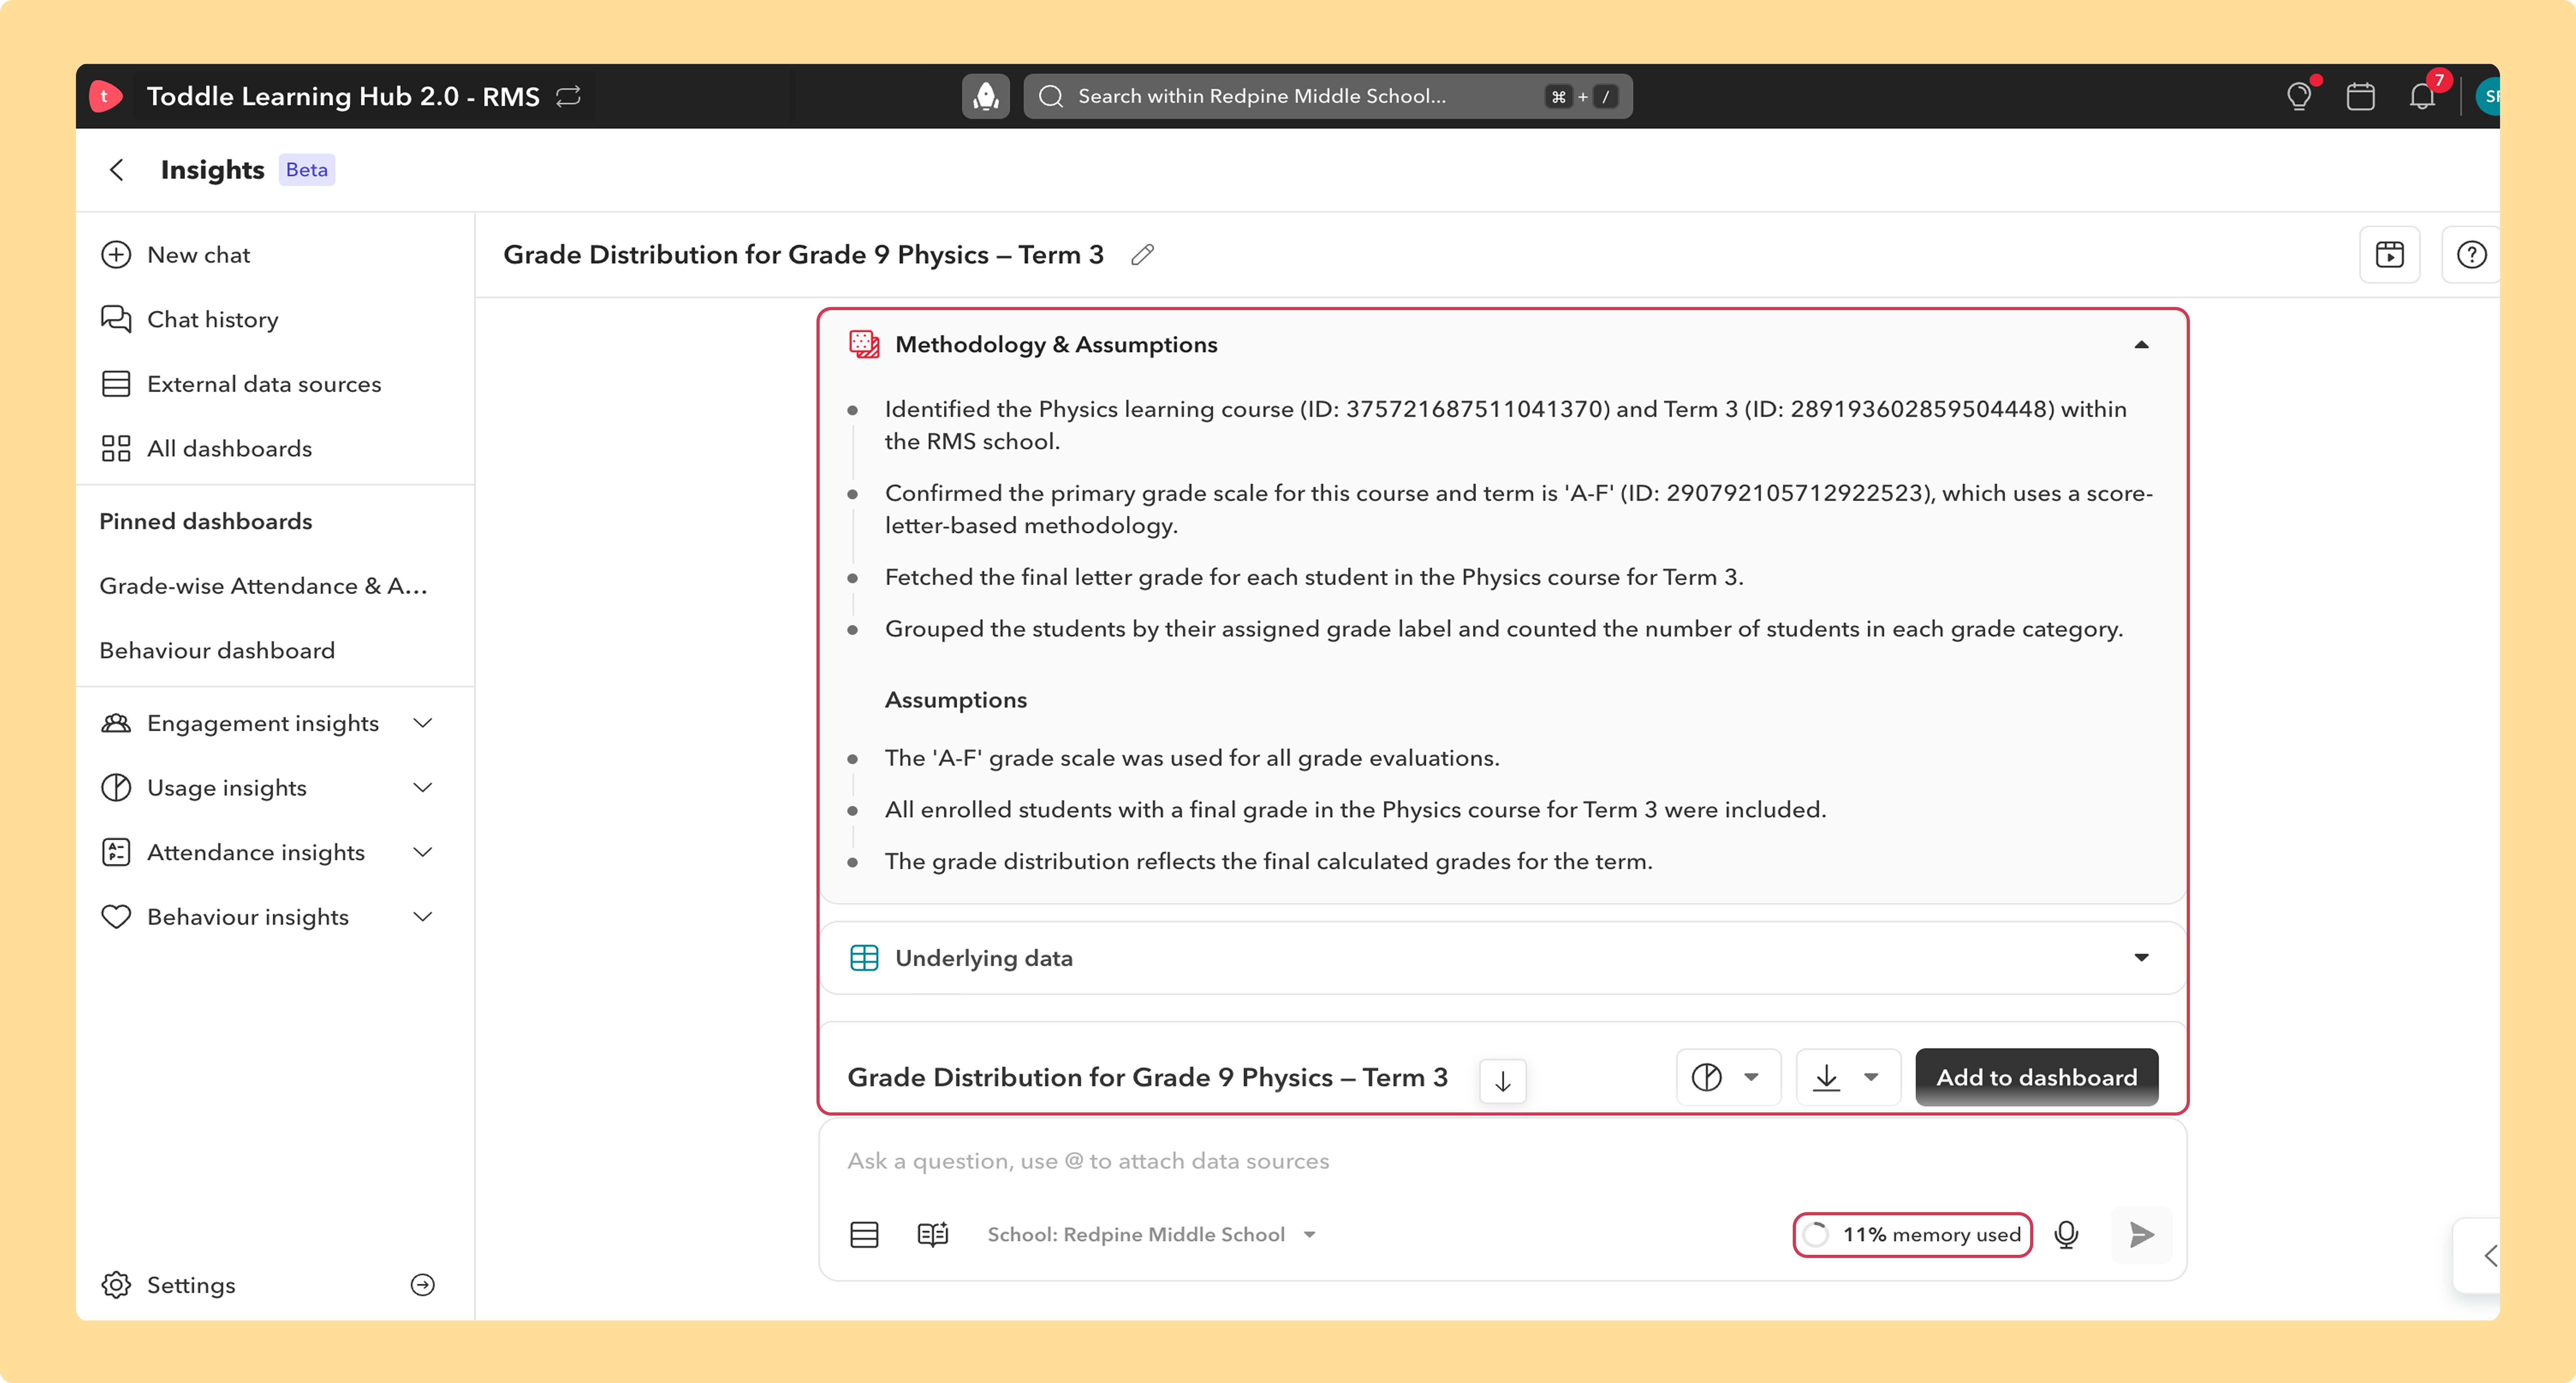Screen dimensions: 2576x1383
Task: Expand the Underlying data section
Action: click(2141, 958)
